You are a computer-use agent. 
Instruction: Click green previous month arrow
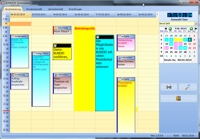[170, 29]
